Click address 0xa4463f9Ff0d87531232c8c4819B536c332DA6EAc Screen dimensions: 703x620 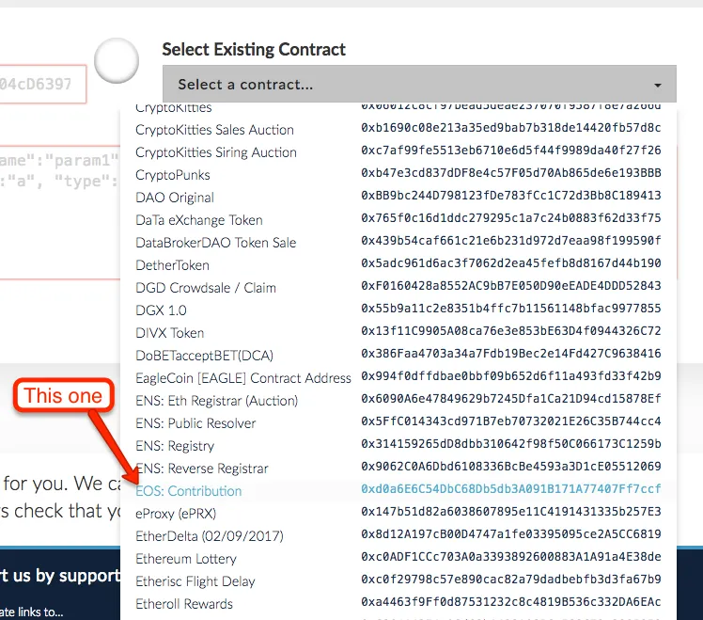pos(511,602)
